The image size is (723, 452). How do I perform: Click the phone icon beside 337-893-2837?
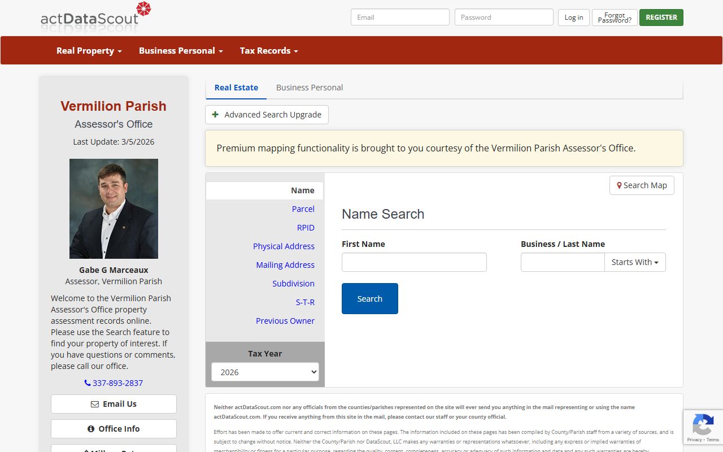pyautogui.click(x=88, y=383)
